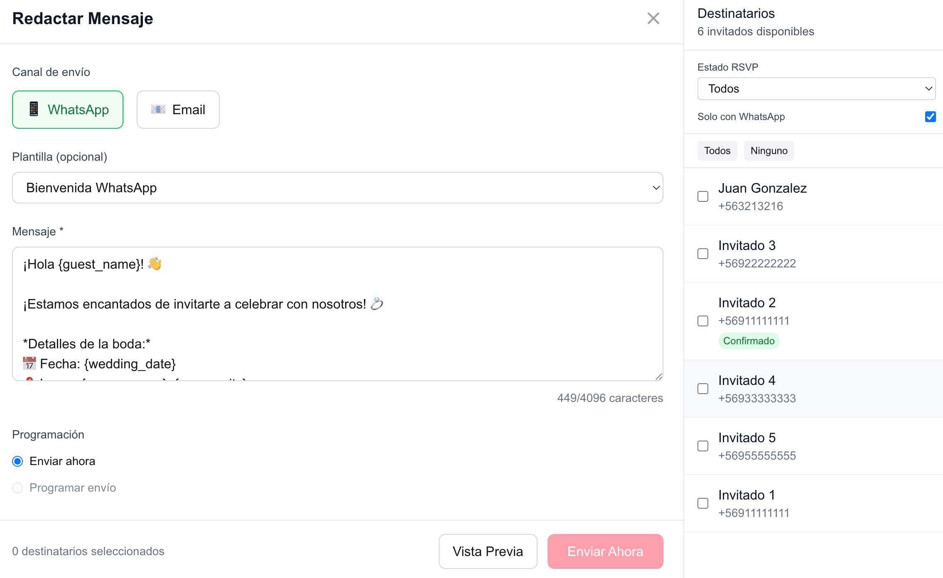The width and height of the screenshot is (943, 578).
Task: Select Programar envío radio option
Action: 17,488
